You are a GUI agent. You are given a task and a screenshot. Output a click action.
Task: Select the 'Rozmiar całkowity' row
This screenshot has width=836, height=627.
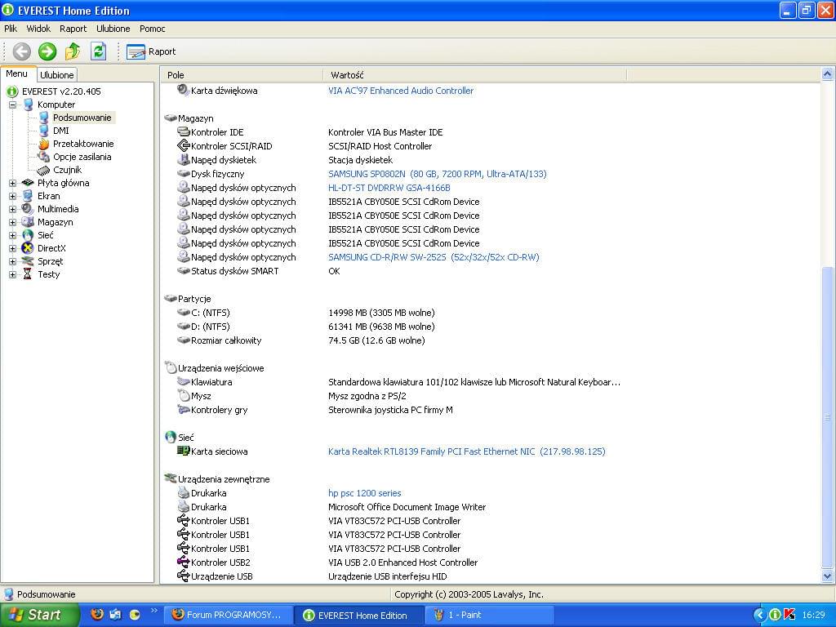[x=227, y=340]
